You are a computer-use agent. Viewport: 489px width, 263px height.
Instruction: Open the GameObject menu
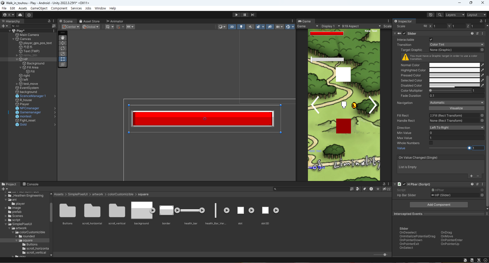click(x=39, y=8)
